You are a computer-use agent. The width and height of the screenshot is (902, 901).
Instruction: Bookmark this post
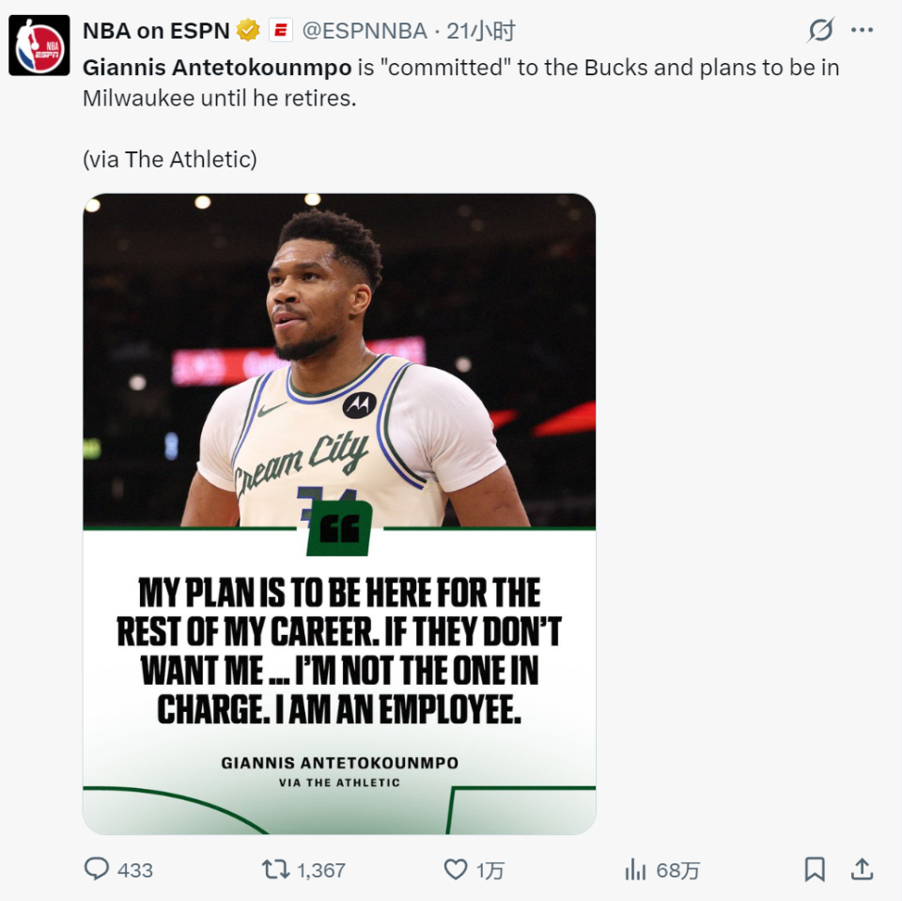coord(815,869)
